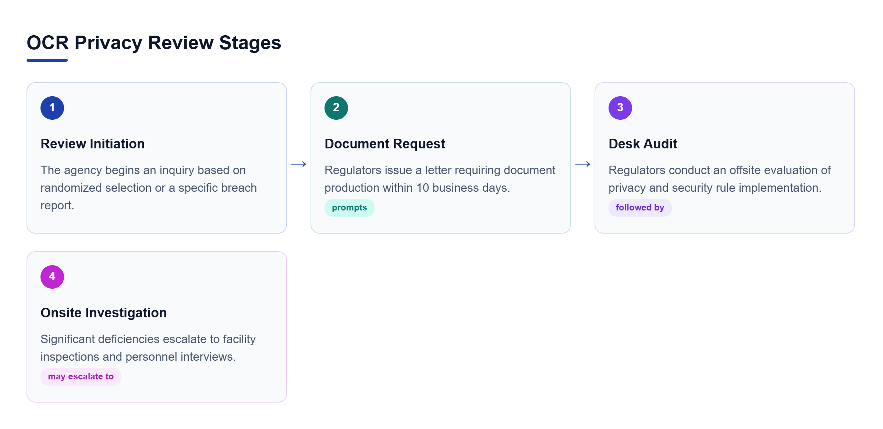The width and height of the screenshot is (883, 429).
Task: Click the 'inspections and personnel interviews.' text
Action: pyautogui.click(x=138, y=357)
